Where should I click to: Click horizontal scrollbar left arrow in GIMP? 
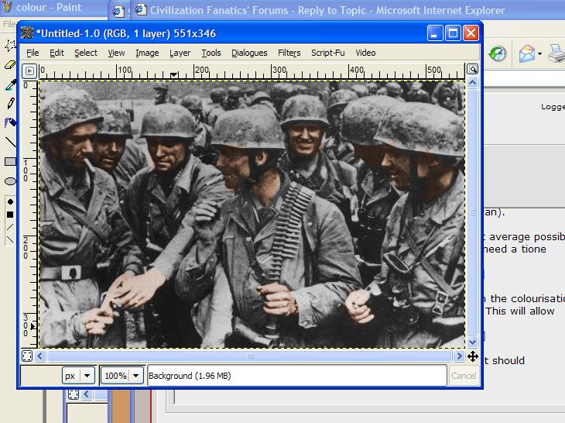40,356
